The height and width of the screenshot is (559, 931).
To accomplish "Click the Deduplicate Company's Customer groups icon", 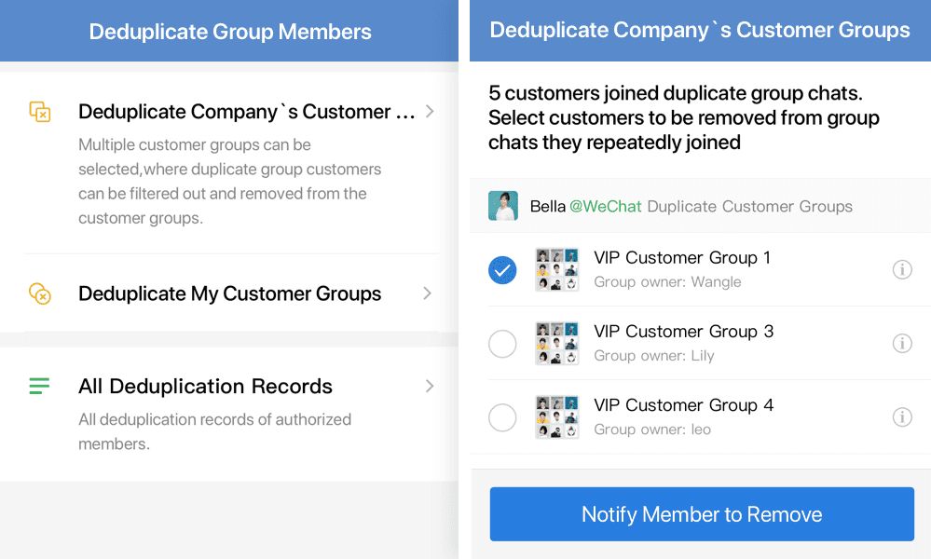I will pos(40,112).
